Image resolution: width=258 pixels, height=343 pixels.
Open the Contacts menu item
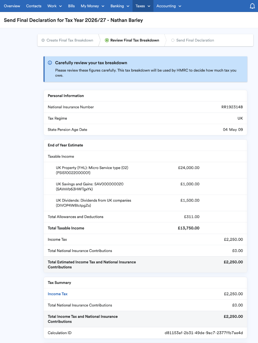[x=34, y=6]
